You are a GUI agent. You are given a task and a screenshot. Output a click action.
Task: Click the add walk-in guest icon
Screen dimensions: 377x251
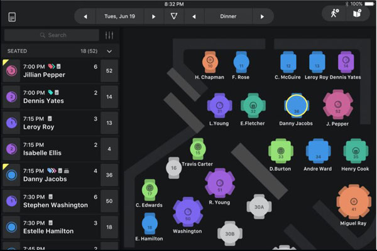point(333,14)
